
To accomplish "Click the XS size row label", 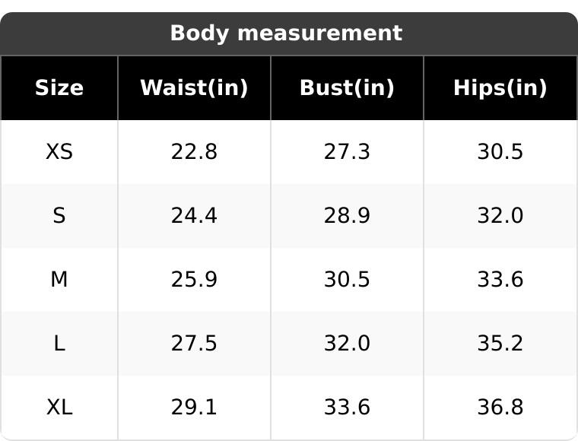I will [59, 151].
